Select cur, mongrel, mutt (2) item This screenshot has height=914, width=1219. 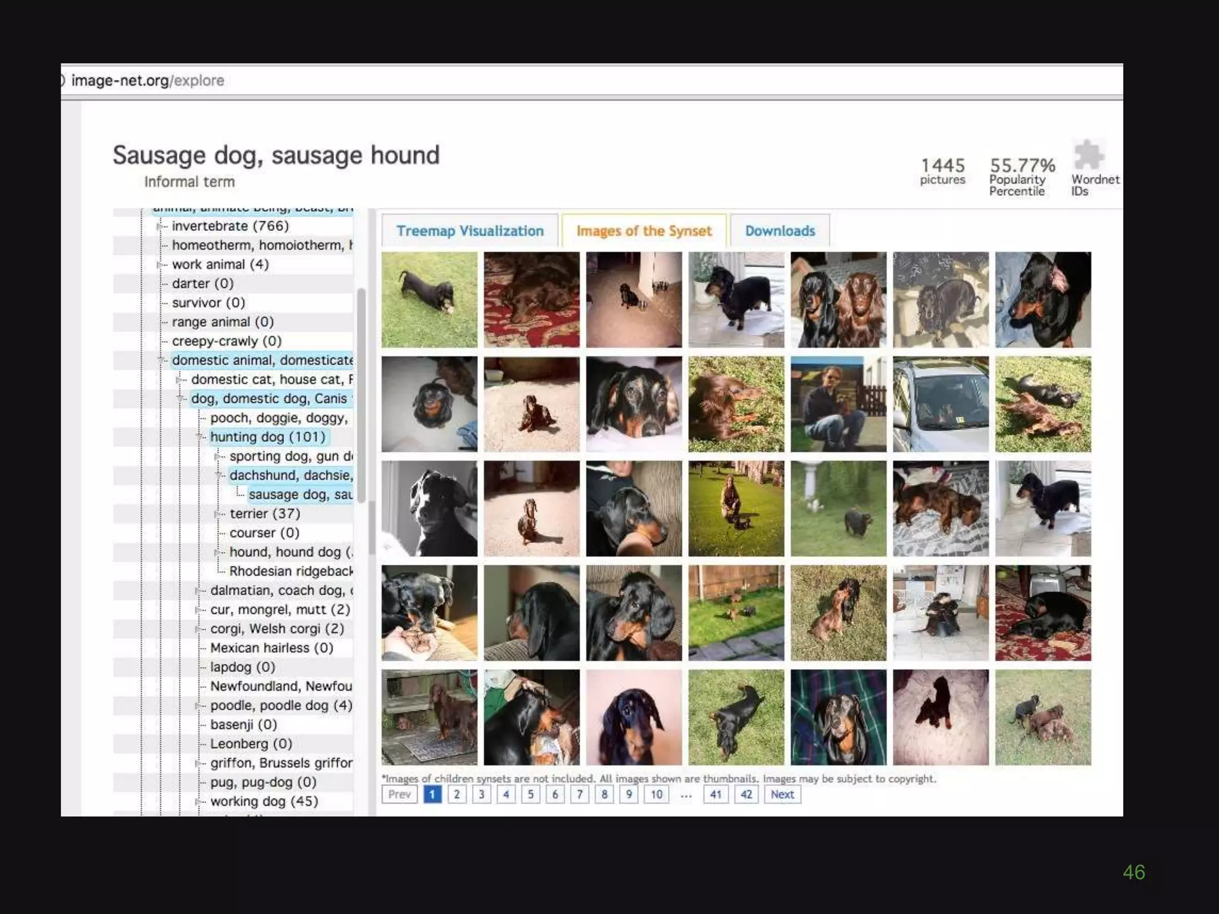click(x=280, y=610)
